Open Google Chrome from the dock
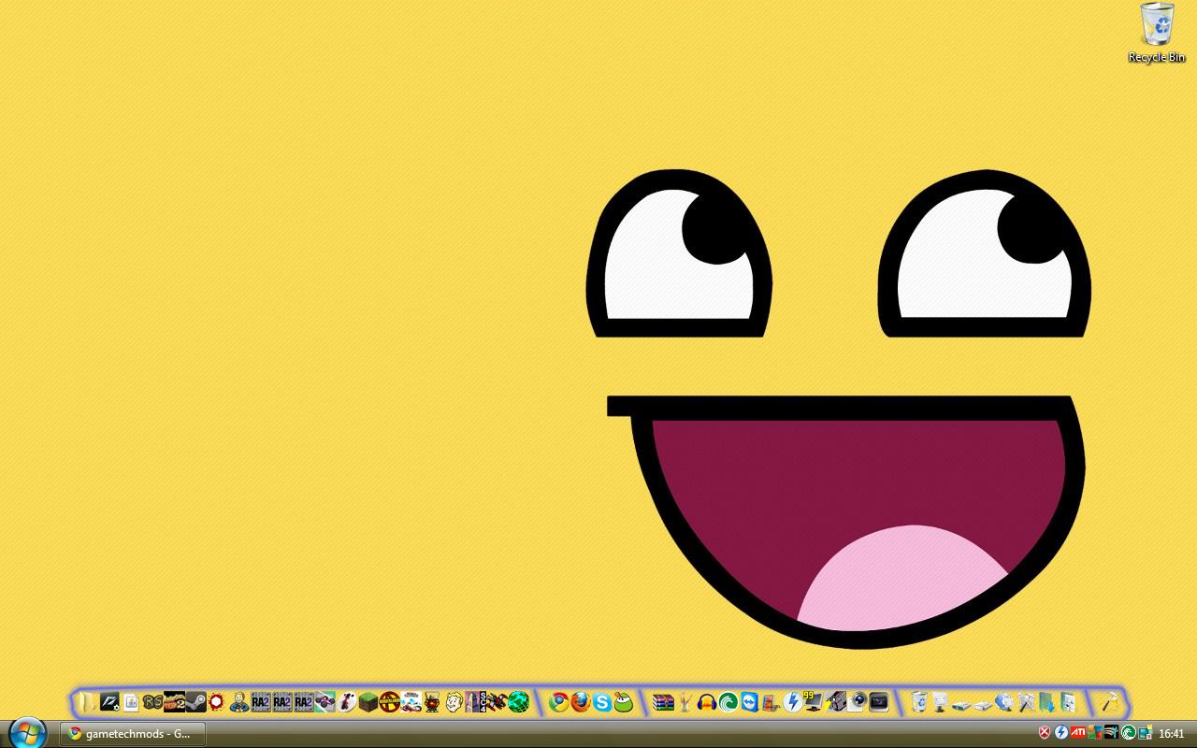 [x=559, y=701]
